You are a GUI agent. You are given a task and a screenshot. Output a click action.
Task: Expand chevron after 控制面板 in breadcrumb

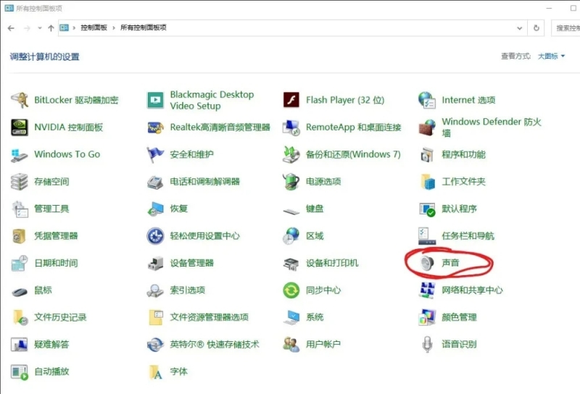coord(114,28)
